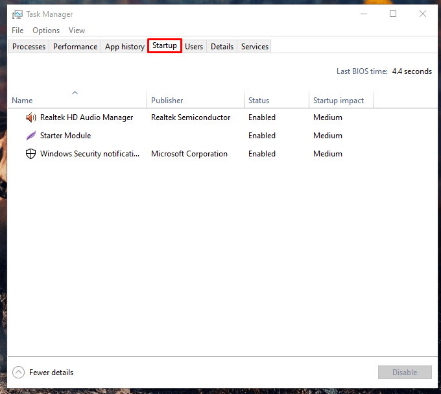Open the Services tab
Image resolution: width=441 pixels, height=394 pixels.
[x=254, y=47]
